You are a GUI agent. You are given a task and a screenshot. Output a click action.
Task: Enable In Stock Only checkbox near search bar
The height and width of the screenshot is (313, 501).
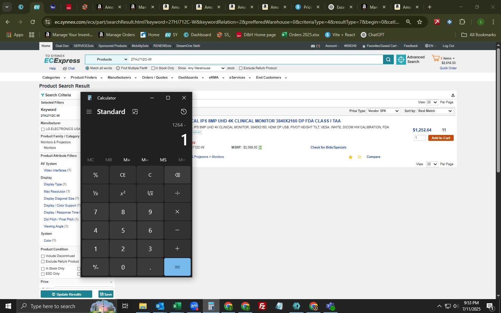(x=153, y=68)
